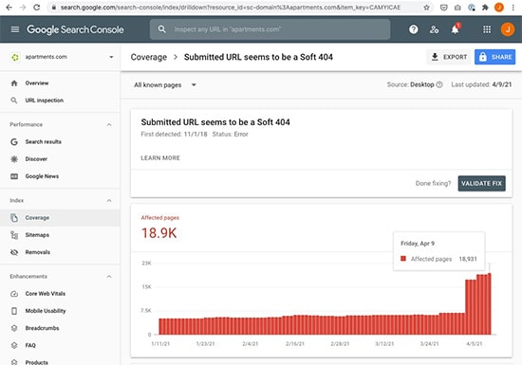Image resolution: width=522 pixels, height=365 pixels.
Task: Open the hamburger navigation menu
Action: [15, 29]
